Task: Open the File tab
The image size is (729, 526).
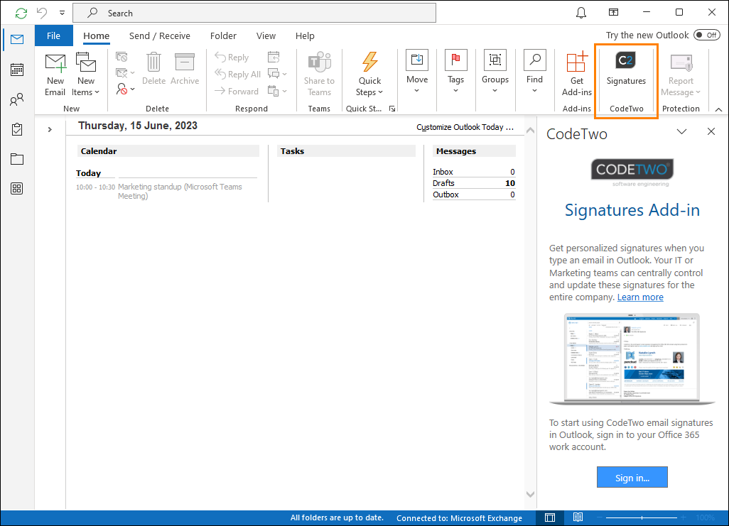Action: [53, 35]
